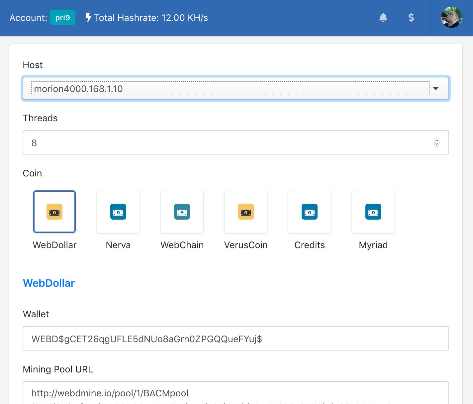This screenshot has height=404, width=473.
Task: Open the Host dropdown arrow
Action: tap(436, 88)
